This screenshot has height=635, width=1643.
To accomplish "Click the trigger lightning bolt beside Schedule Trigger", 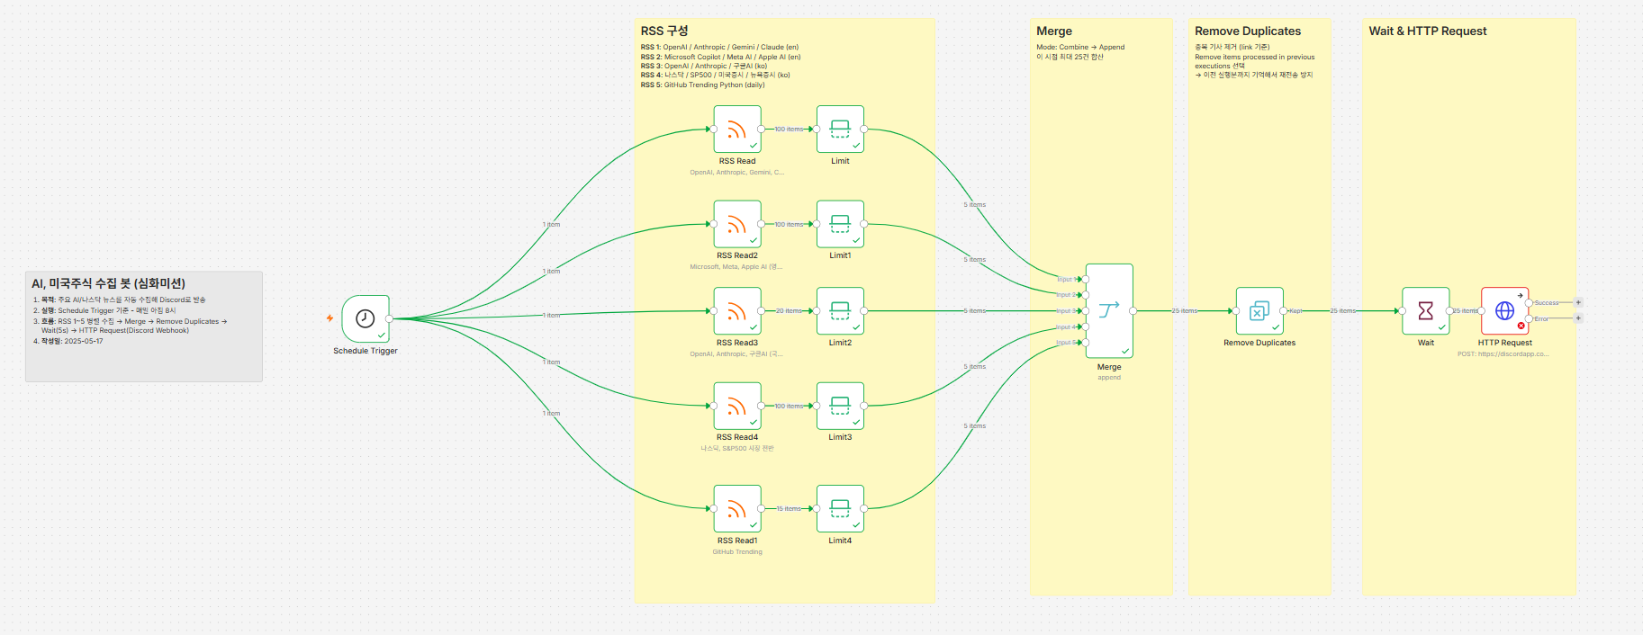I will [330, 318].
